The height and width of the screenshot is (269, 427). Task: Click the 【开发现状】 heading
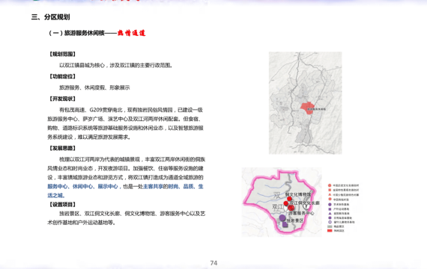pos(62,99)
